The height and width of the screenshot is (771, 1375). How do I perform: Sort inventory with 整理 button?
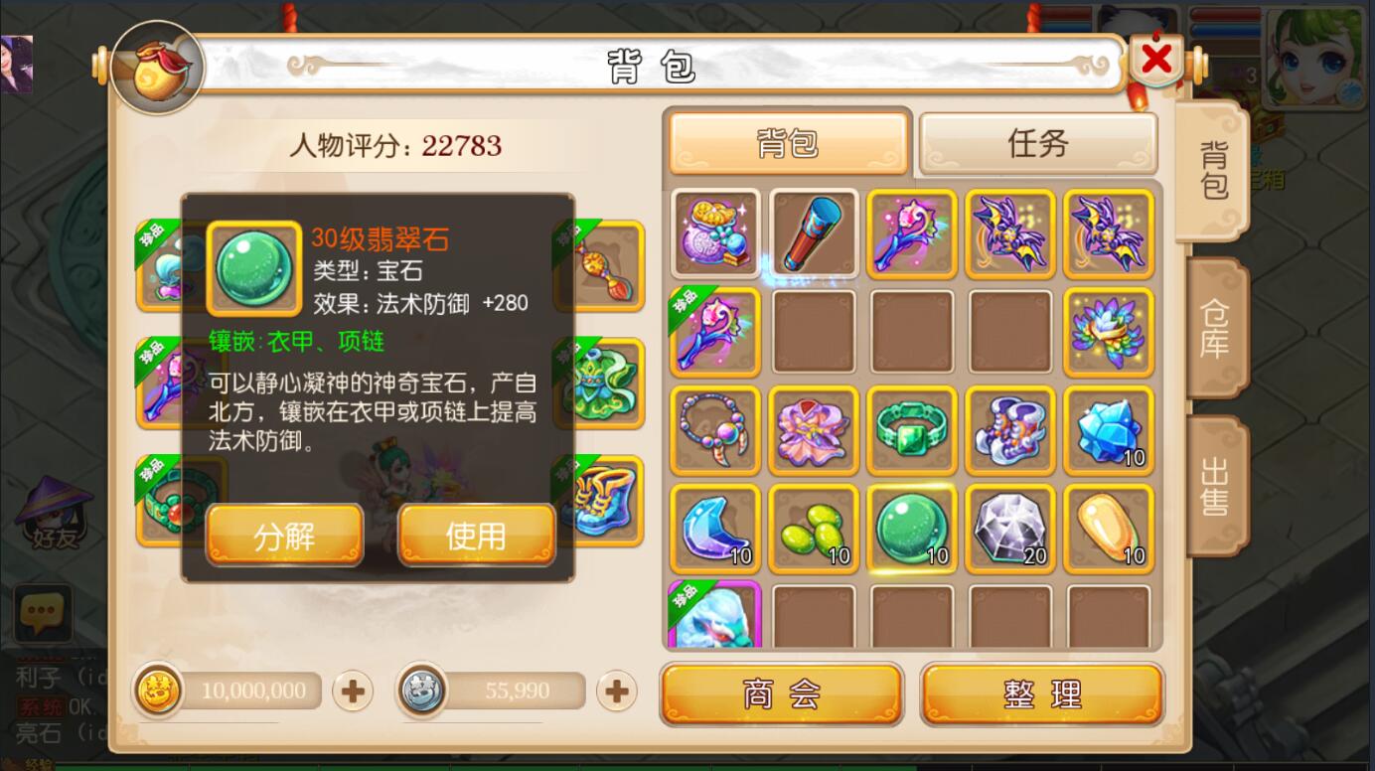pyautogui.click(x=1041, y=694)
